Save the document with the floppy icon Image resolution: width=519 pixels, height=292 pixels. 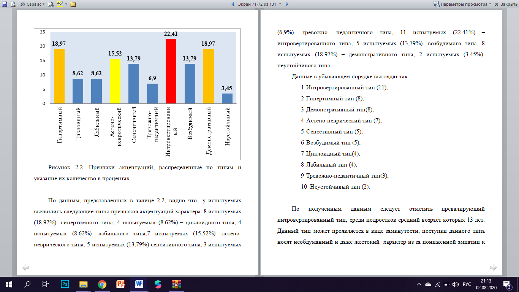point(5,5)
